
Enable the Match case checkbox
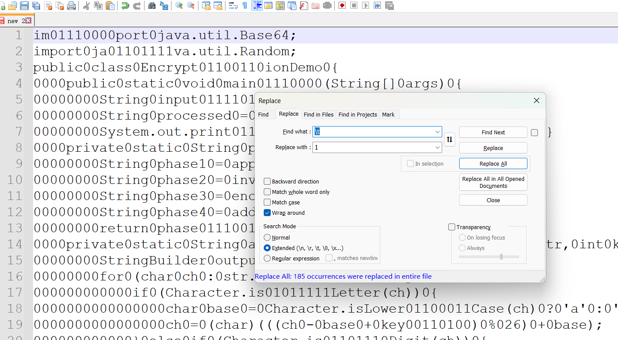click(x=267, y=203)
